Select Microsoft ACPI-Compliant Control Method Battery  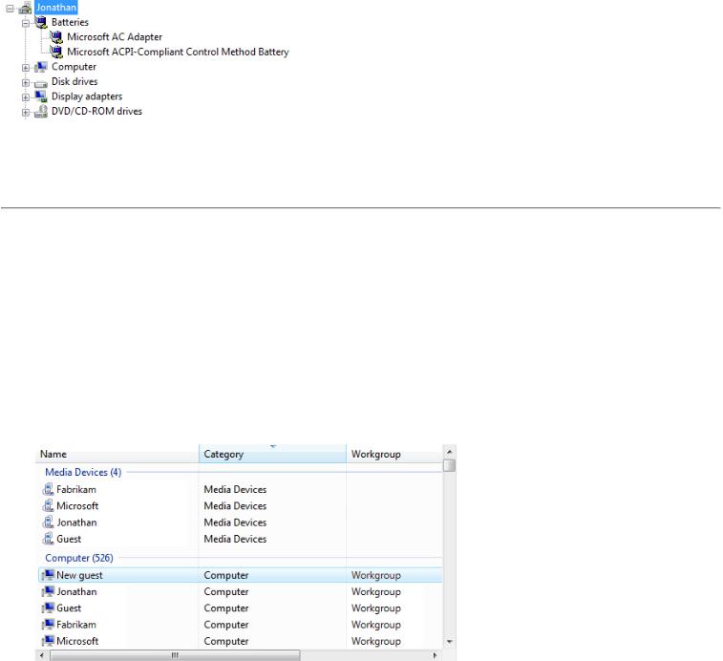[178, 52]
